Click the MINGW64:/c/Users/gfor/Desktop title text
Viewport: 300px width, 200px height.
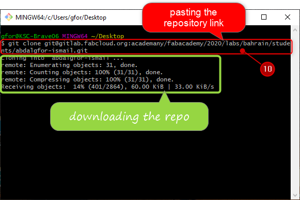pos(61,18)
